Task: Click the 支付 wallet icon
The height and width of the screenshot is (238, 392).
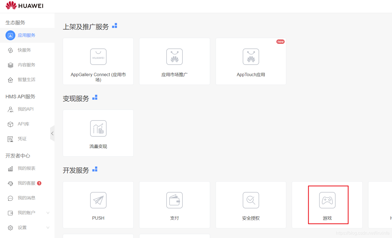Action: [174, 200]
